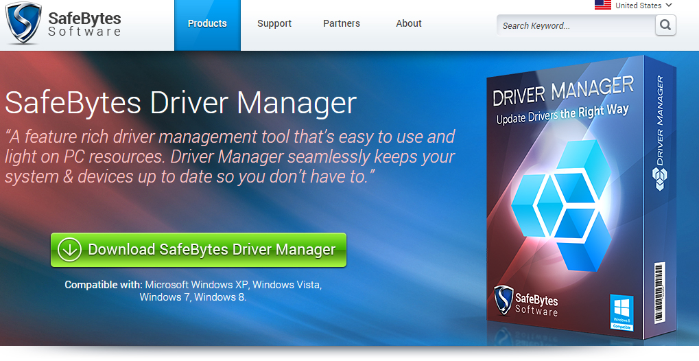The height and width of the screenshot is (361, 699).
Task: Click the barcode on the box side
Action: click(x=659, y=293)
